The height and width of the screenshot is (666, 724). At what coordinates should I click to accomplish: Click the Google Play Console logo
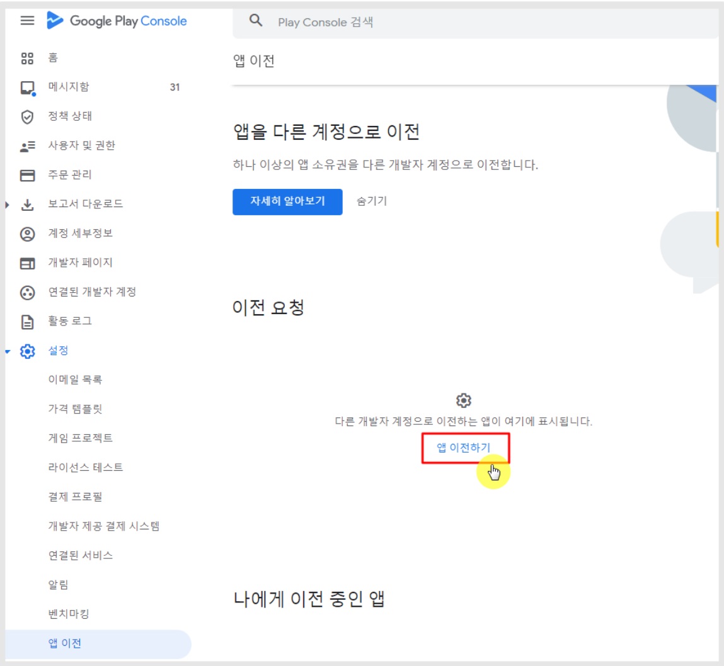[x=117, y=21]
